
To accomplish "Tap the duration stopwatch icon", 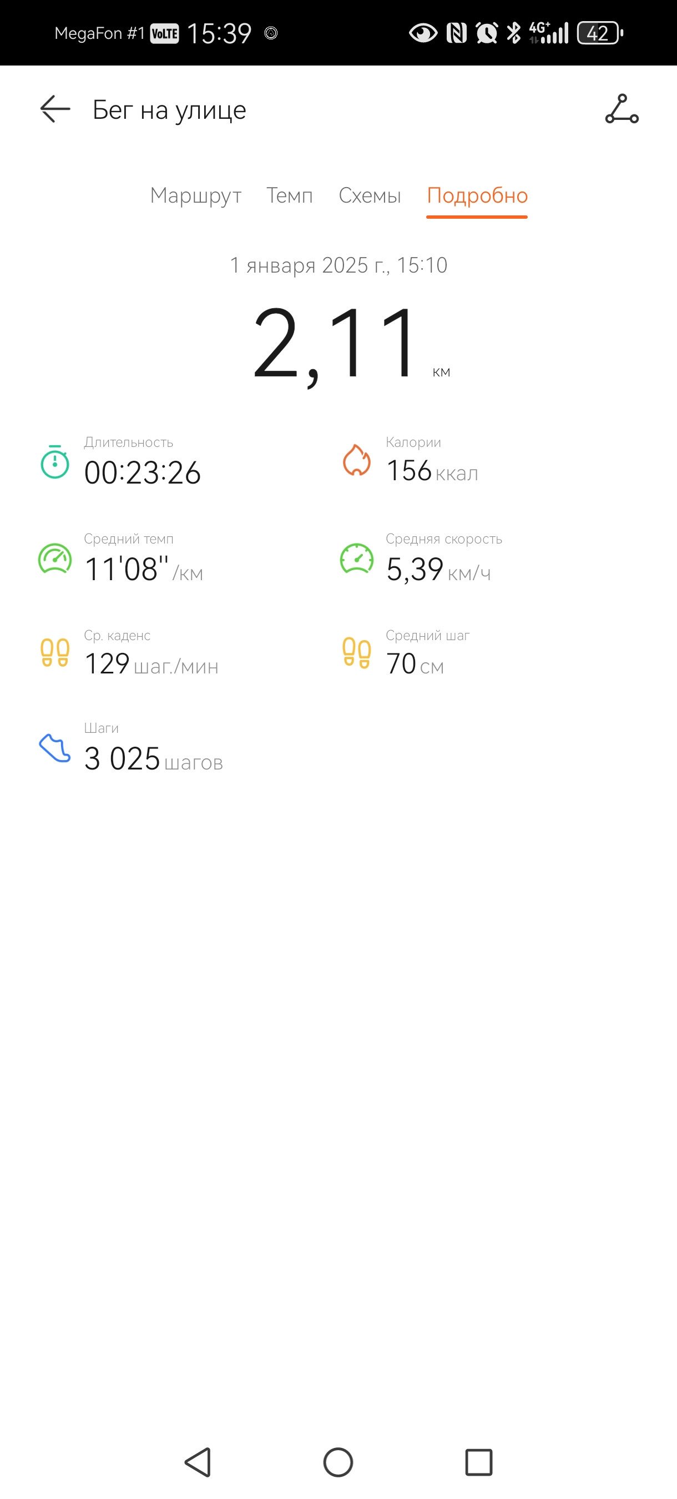I will click(55, 462).
